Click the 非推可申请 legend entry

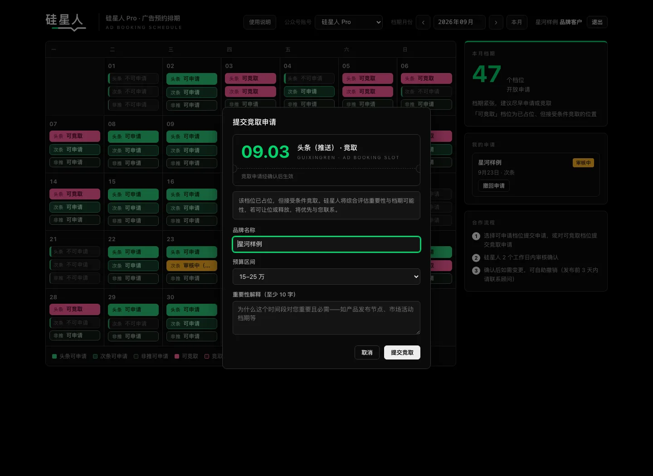click(x=151, y=356)
